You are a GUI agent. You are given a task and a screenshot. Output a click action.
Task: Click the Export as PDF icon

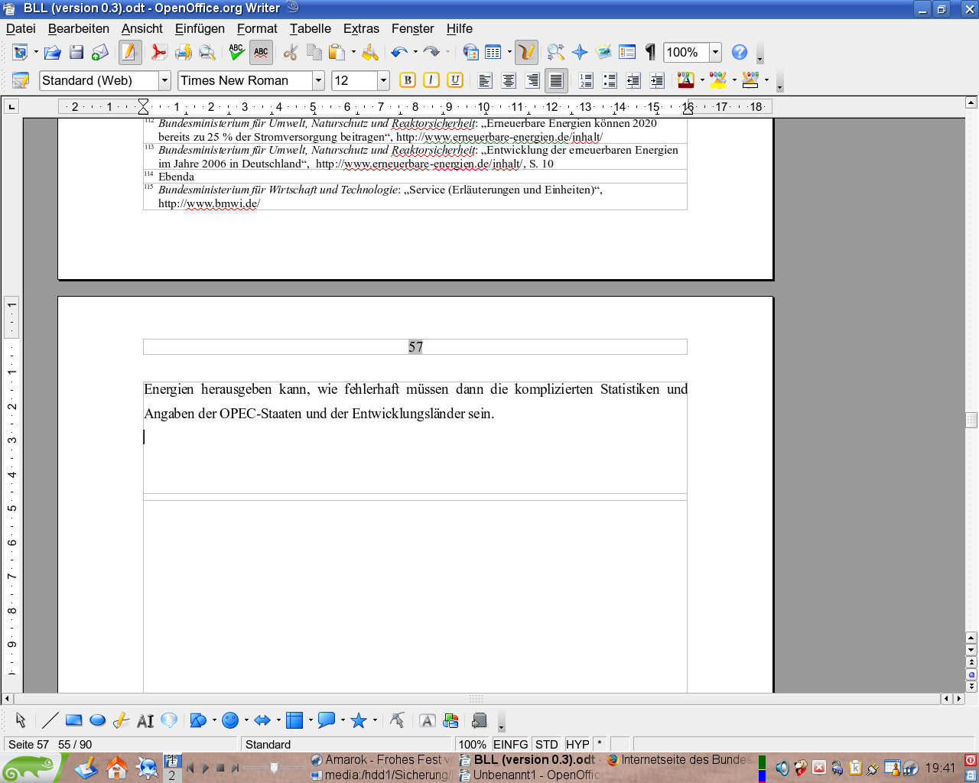[158, 52]
